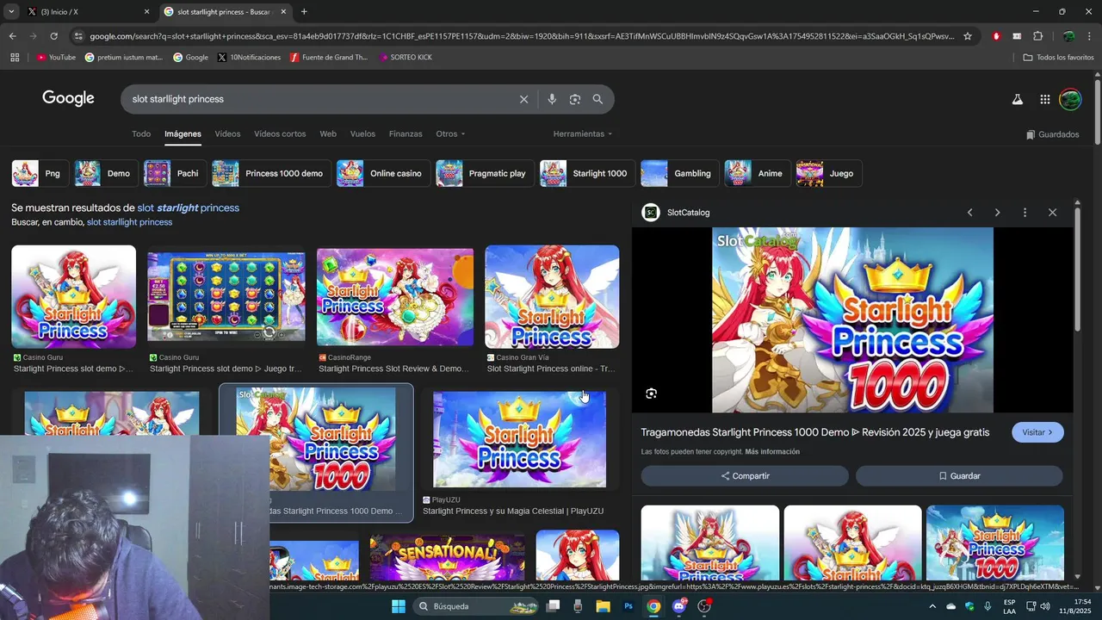Click the magnifier search icon
The image size is (1102, 620).
pos(597,99)
